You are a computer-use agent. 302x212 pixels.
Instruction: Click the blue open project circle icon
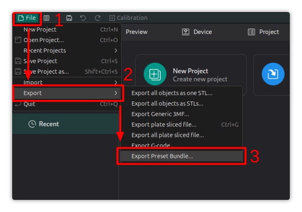click(273, 74)
